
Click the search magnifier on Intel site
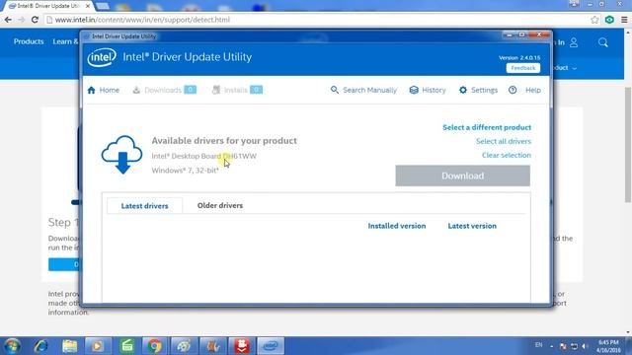click(x=603, y=42)
